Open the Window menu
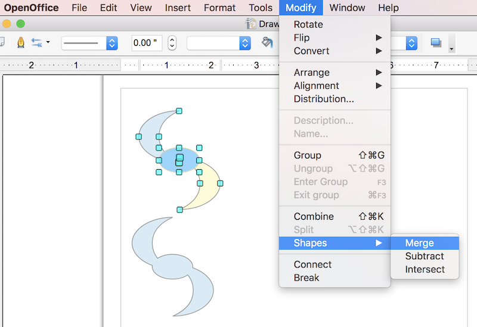The width and height of the screenshot is (477, 327). tap(347, 8)
